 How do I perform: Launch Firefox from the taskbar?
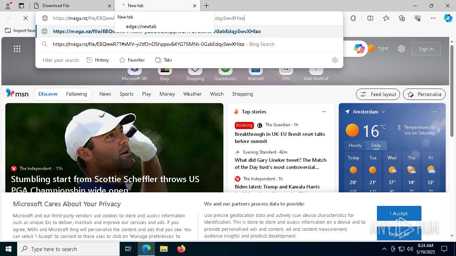(x=181, y=249)
